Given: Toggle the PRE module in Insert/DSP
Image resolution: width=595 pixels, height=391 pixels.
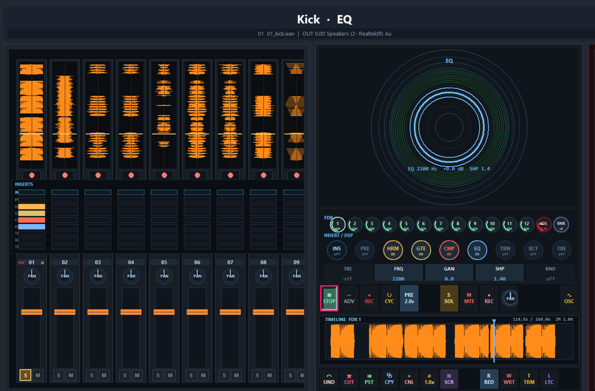Looking at the screenshot, I should pos(365,250).
